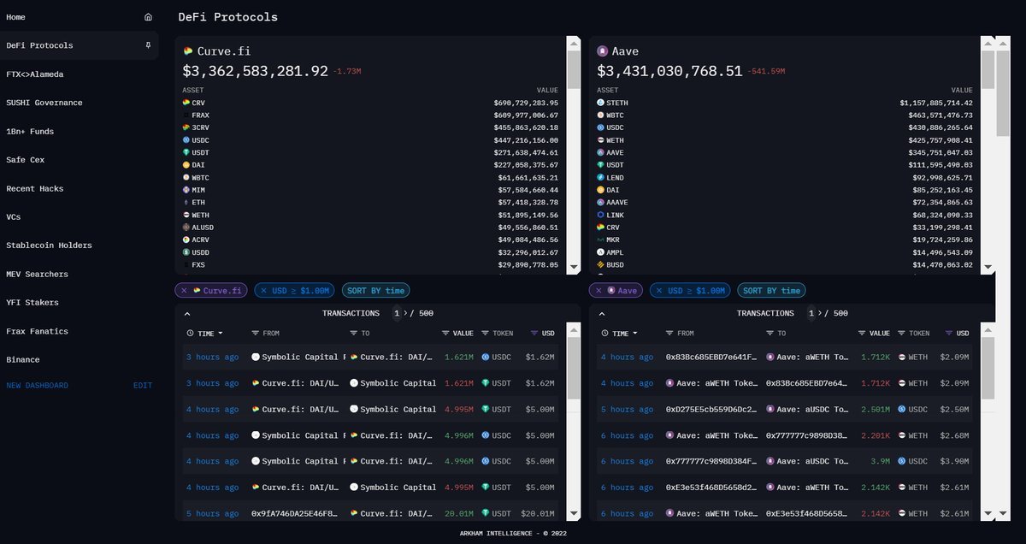The image size is (1026, 544).
Task: Open the VALUE filter icon in Curve.fi transactions
Action: pyautogui.click(x=445, y=333)
